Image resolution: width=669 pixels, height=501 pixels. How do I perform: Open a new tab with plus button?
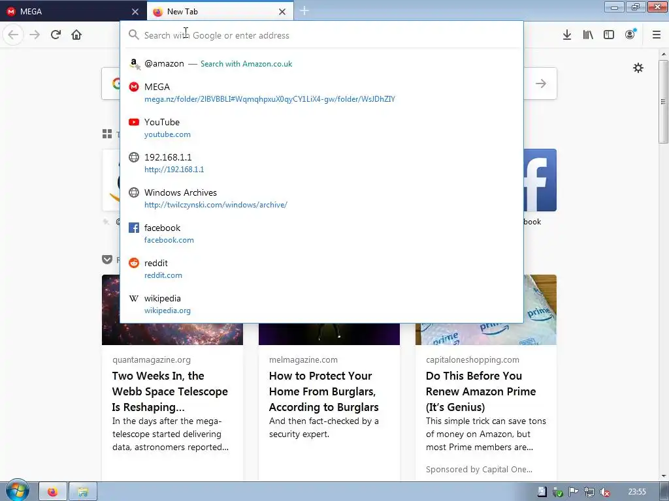click(304, 10)
